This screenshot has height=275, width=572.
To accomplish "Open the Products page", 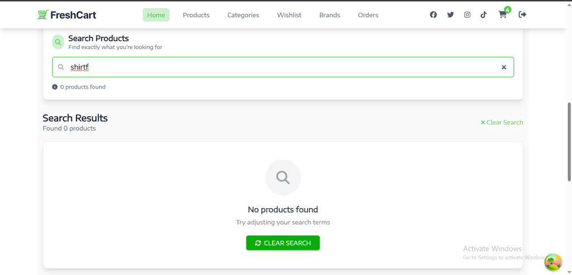I will [196, 15].
